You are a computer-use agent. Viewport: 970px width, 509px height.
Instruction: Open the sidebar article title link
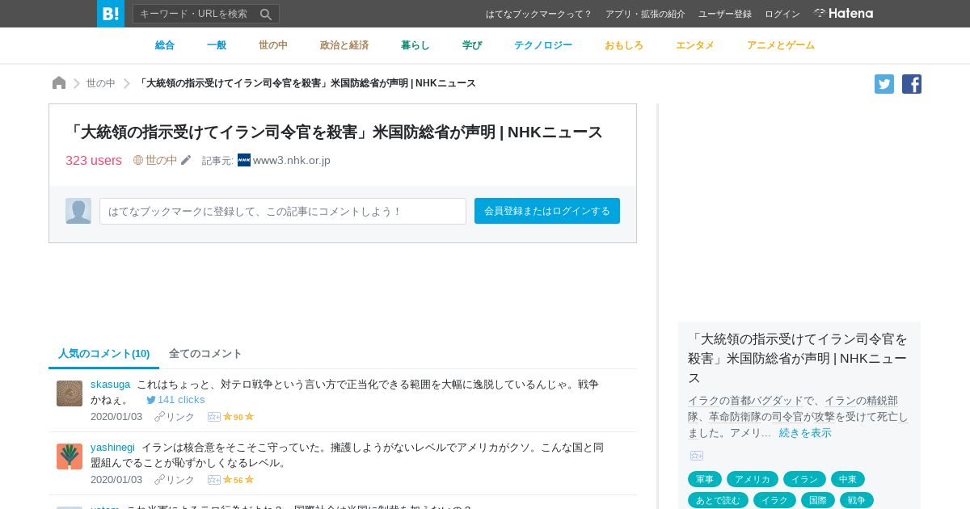(x=798, y=358)
